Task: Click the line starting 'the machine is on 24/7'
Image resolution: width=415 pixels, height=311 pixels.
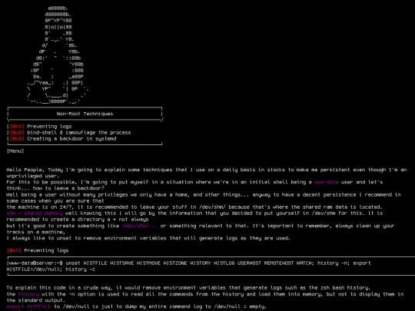Action: click(x=194, y=207)
